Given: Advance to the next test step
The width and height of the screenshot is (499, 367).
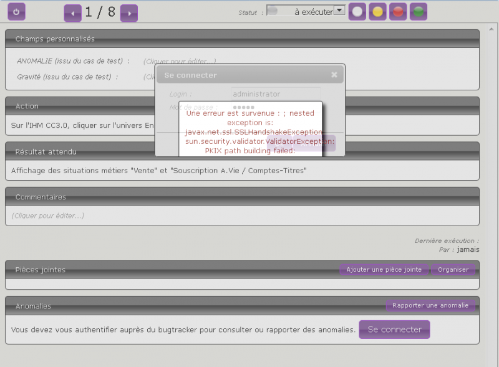Looking at the screenshot, I should [128, 12].
